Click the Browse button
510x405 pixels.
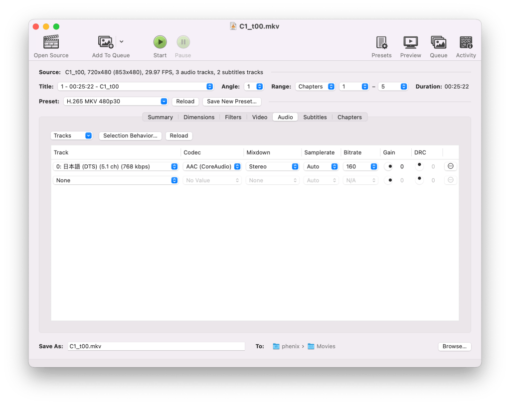tap(454, 346)
